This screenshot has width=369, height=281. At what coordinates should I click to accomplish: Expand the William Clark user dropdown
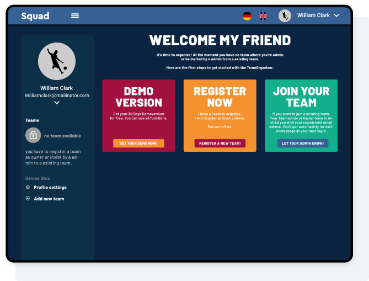pos(336,15)
